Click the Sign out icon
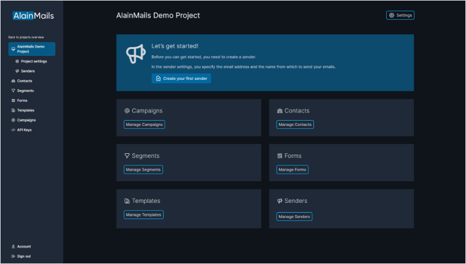 click(x=13, y=256)
